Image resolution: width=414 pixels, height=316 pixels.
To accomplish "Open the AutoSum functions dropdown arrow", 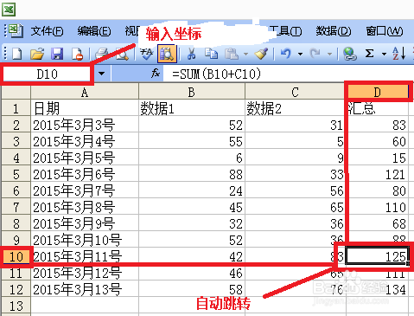I will [384, 54].
